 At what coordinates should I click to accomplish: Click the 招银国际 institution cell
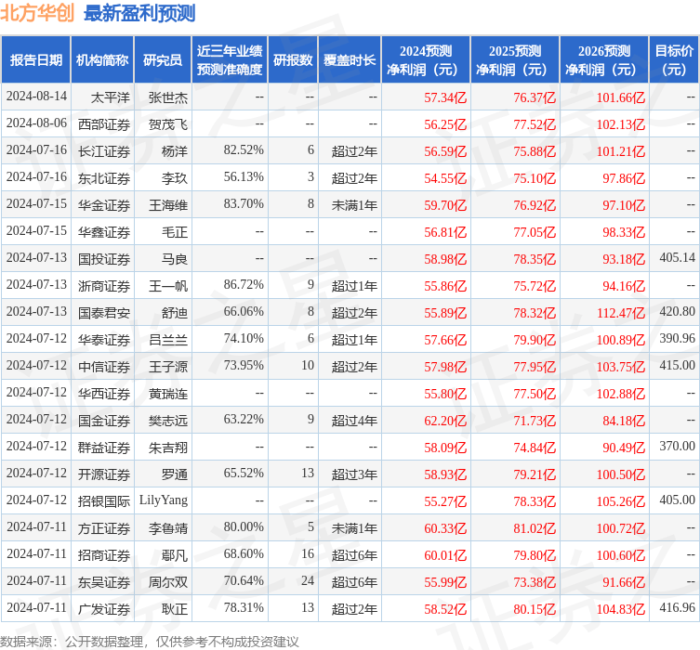pyautogui.click(x=104, y=501)
